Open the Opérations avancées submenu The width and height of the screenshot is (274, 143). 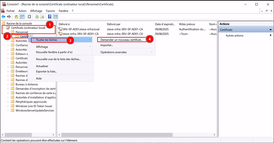(x=113, y=52)
